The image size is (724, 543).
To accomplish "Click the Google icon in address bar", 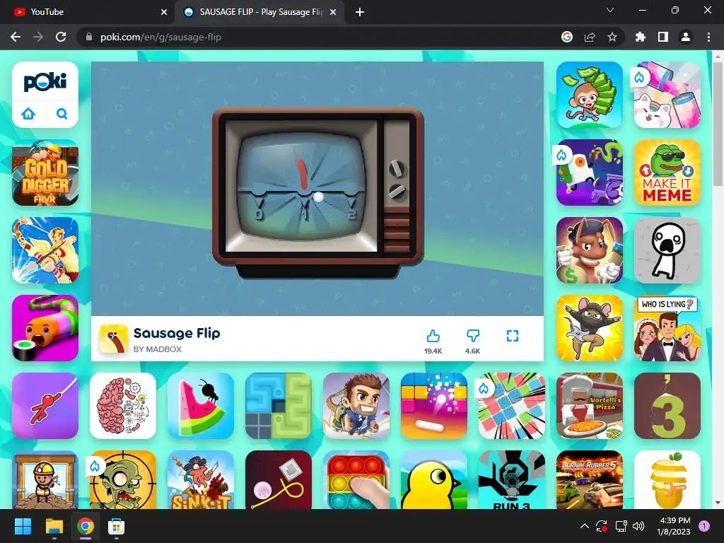I will (567, 37).
